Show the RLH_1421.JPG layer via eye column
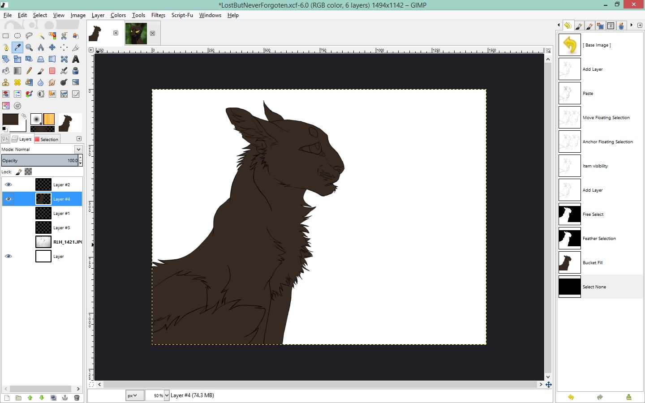This screenshot has height=403, width=645. click(8, 242)
